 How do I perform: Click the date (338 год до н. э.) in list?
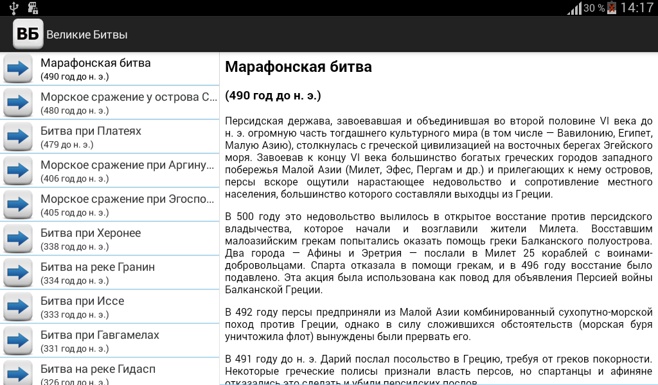[75, 246]
